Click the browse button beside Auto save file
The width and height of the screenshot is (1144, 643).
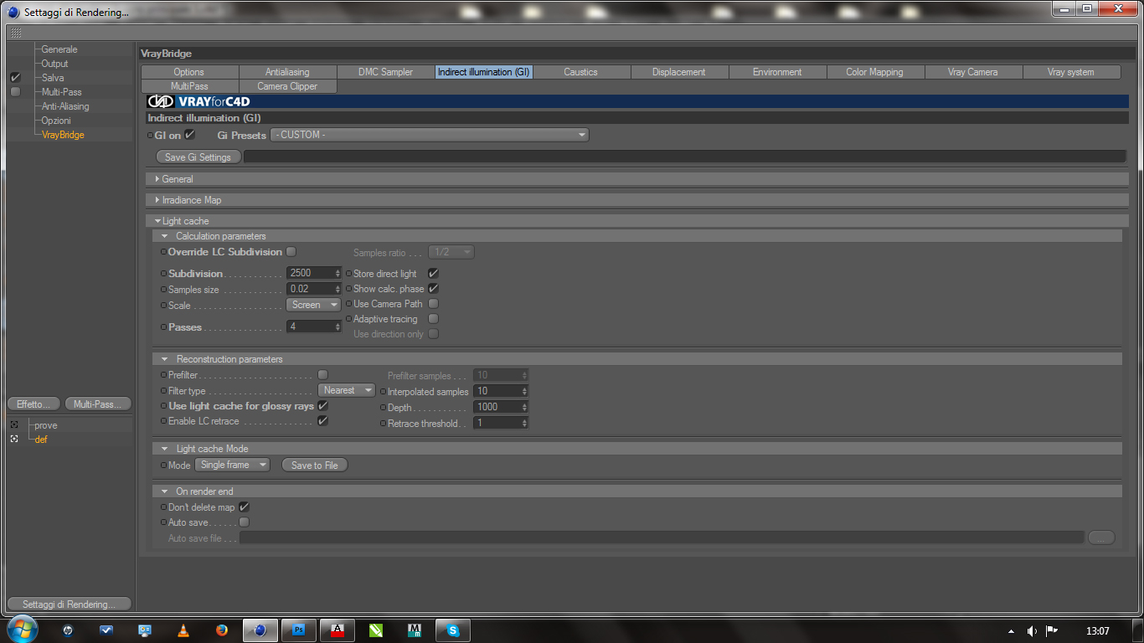1101,538
